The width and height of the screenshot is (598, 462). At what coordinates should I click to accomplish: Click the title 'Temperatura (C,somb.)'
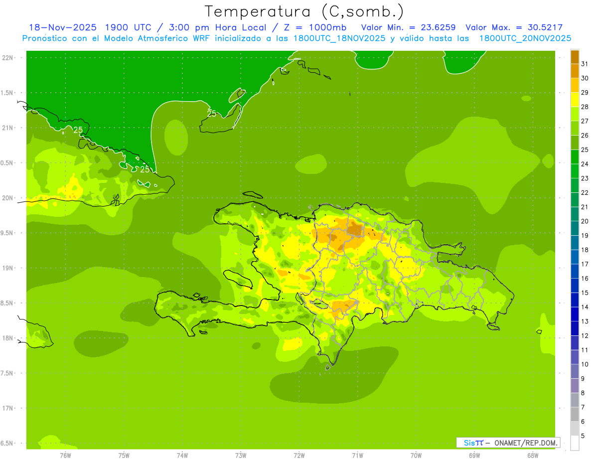coord(304,12)
